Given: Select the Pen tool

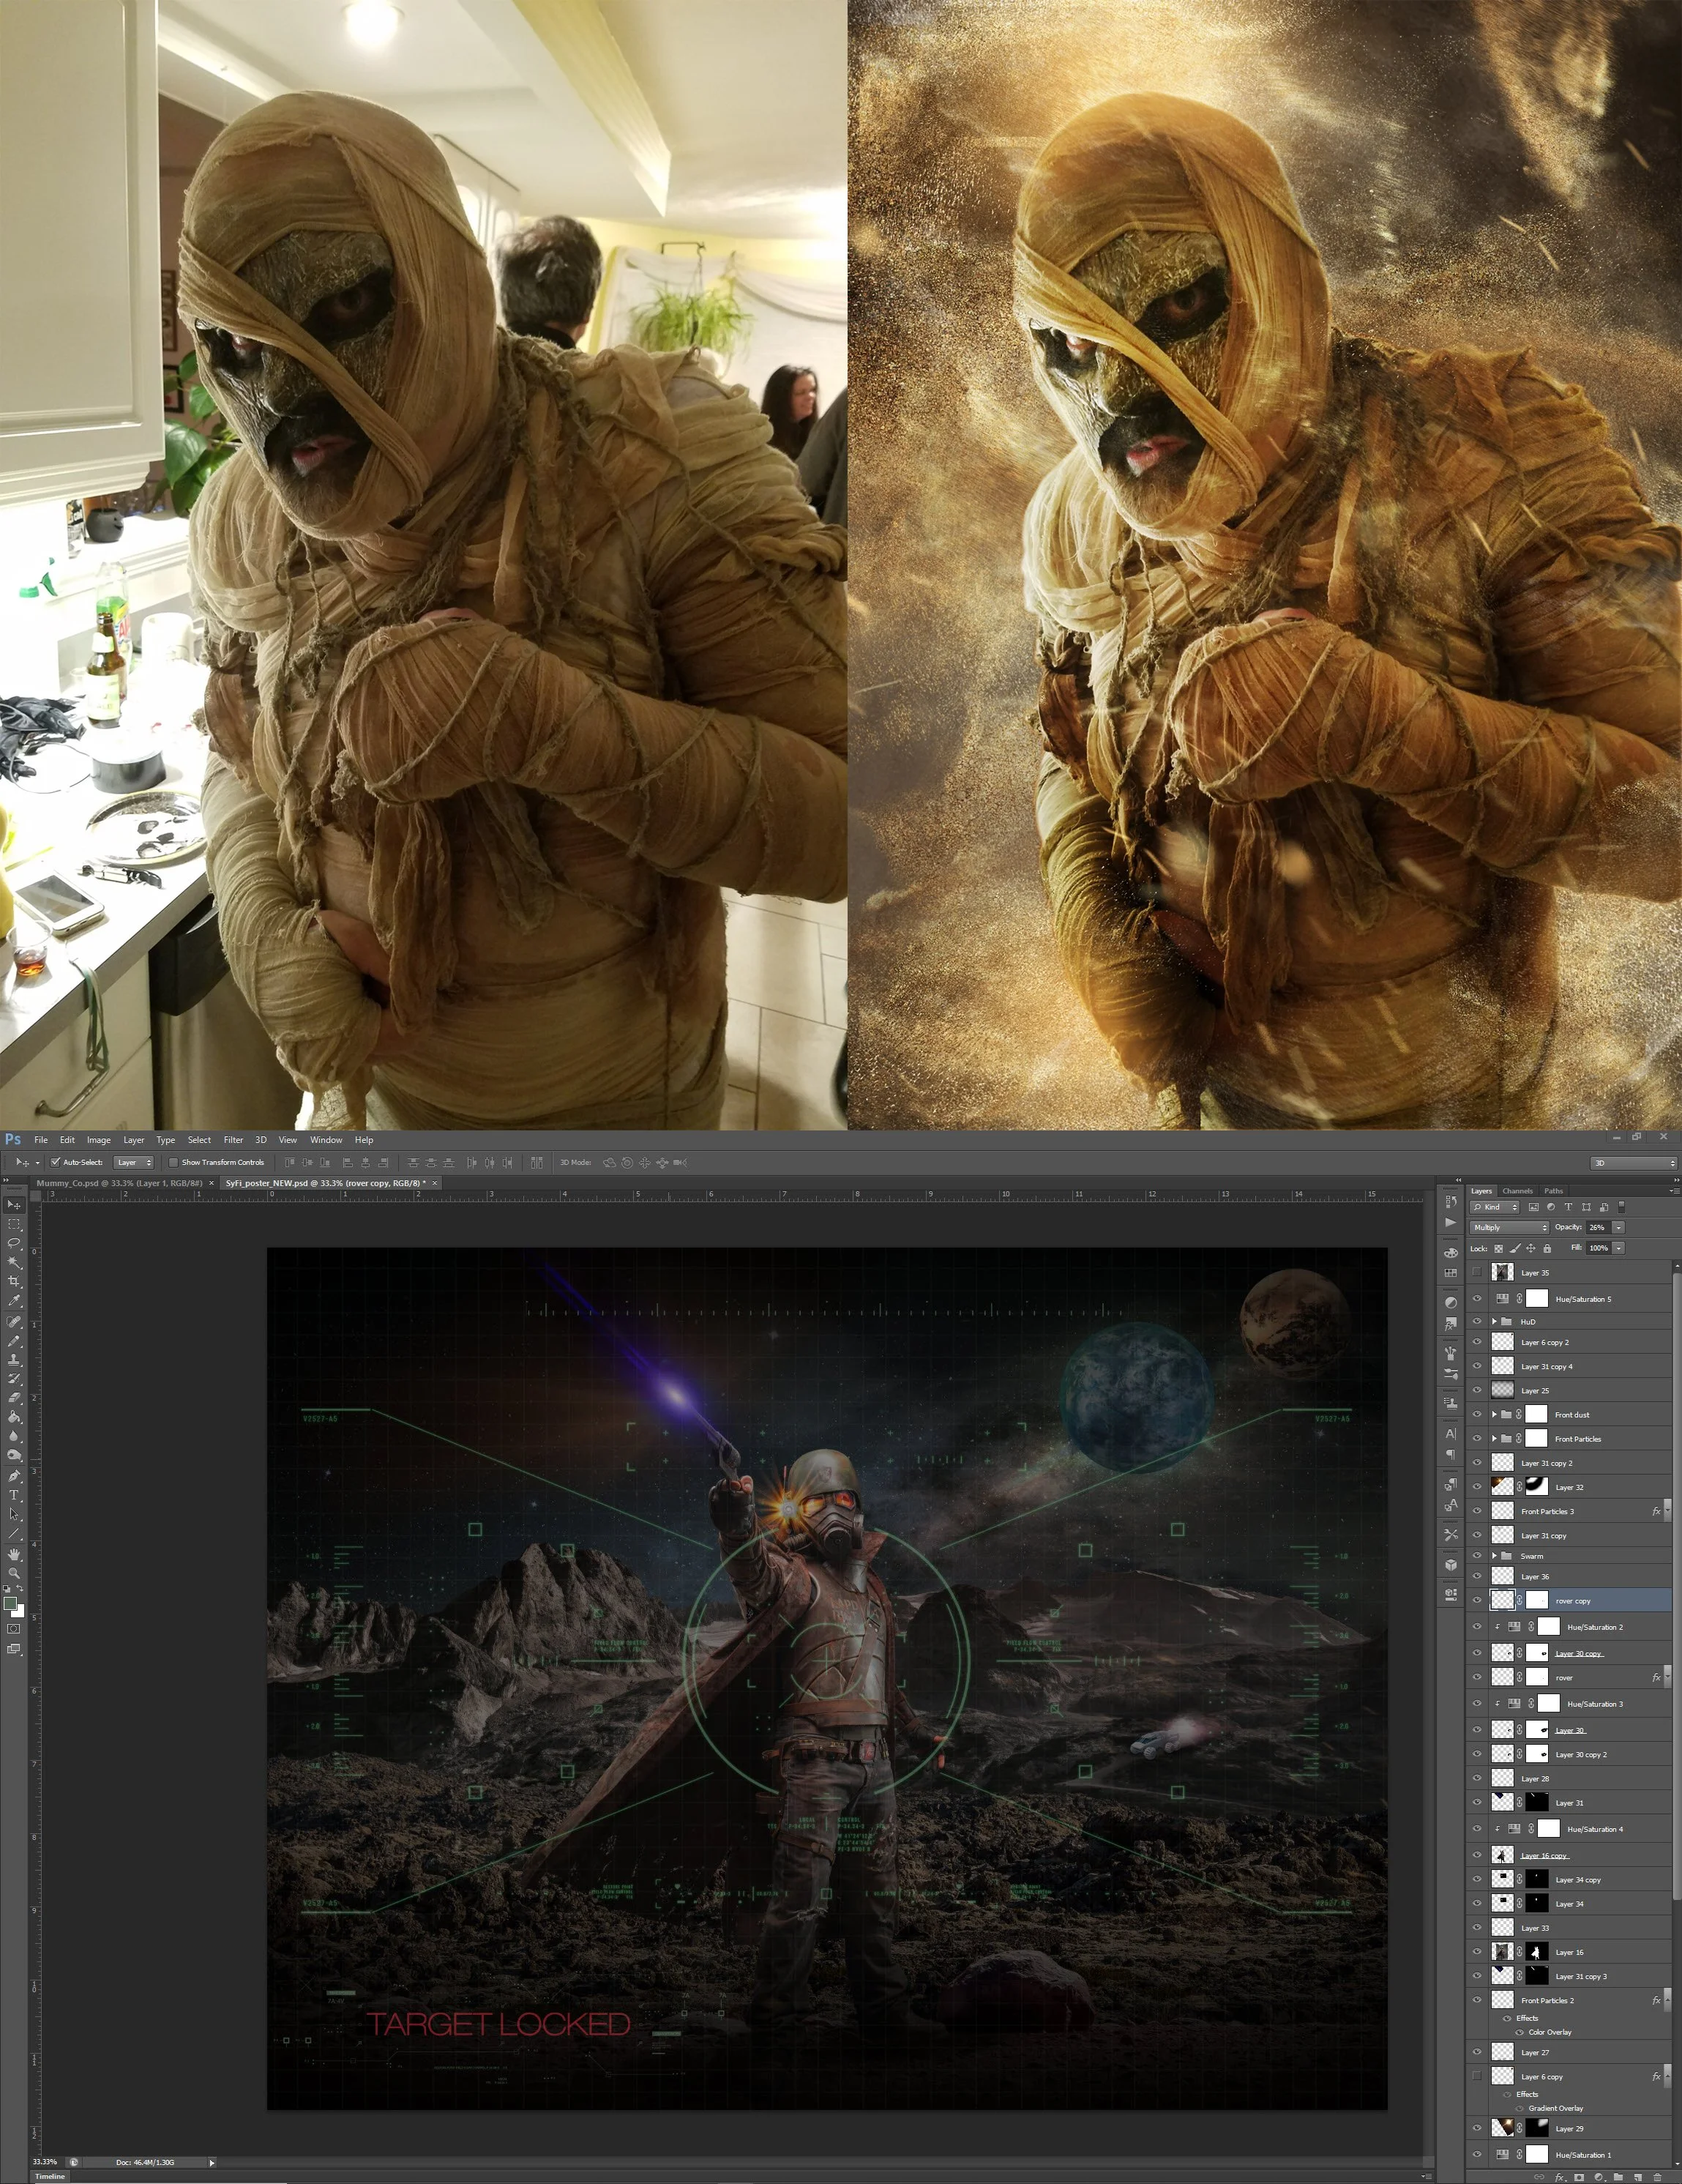Looking at the screenshot, I should point(14,1475).
